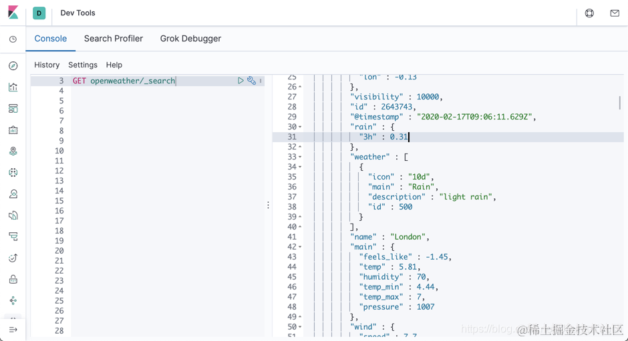Open the History panel
The image size is (628, 341).
(47, 65)
